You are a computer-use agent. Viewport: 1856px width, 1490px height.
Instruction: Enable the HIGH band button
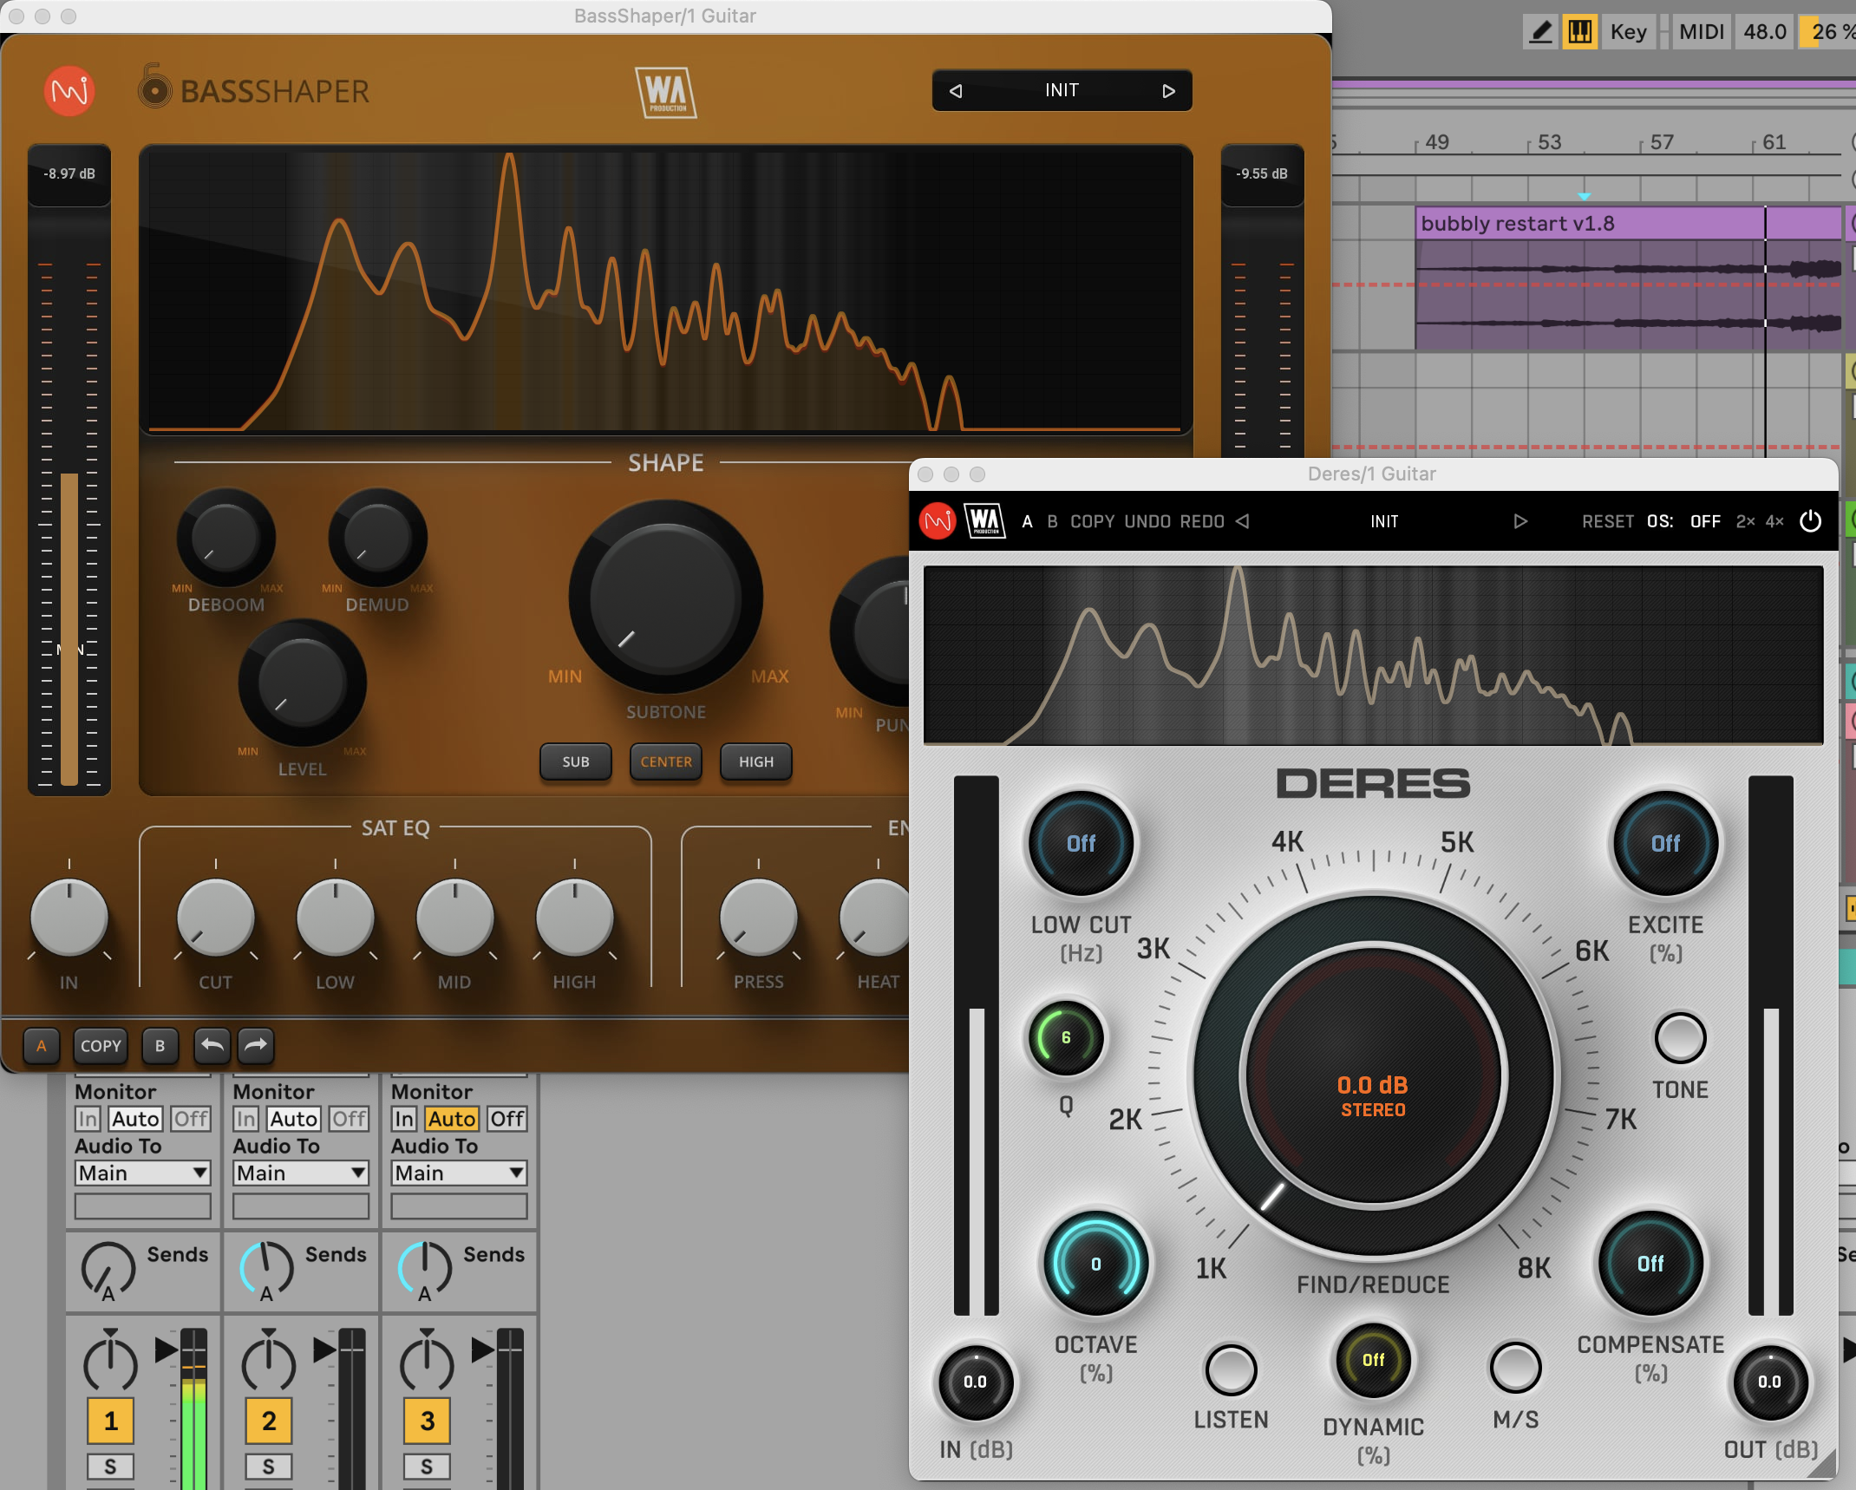pos(755,761)
